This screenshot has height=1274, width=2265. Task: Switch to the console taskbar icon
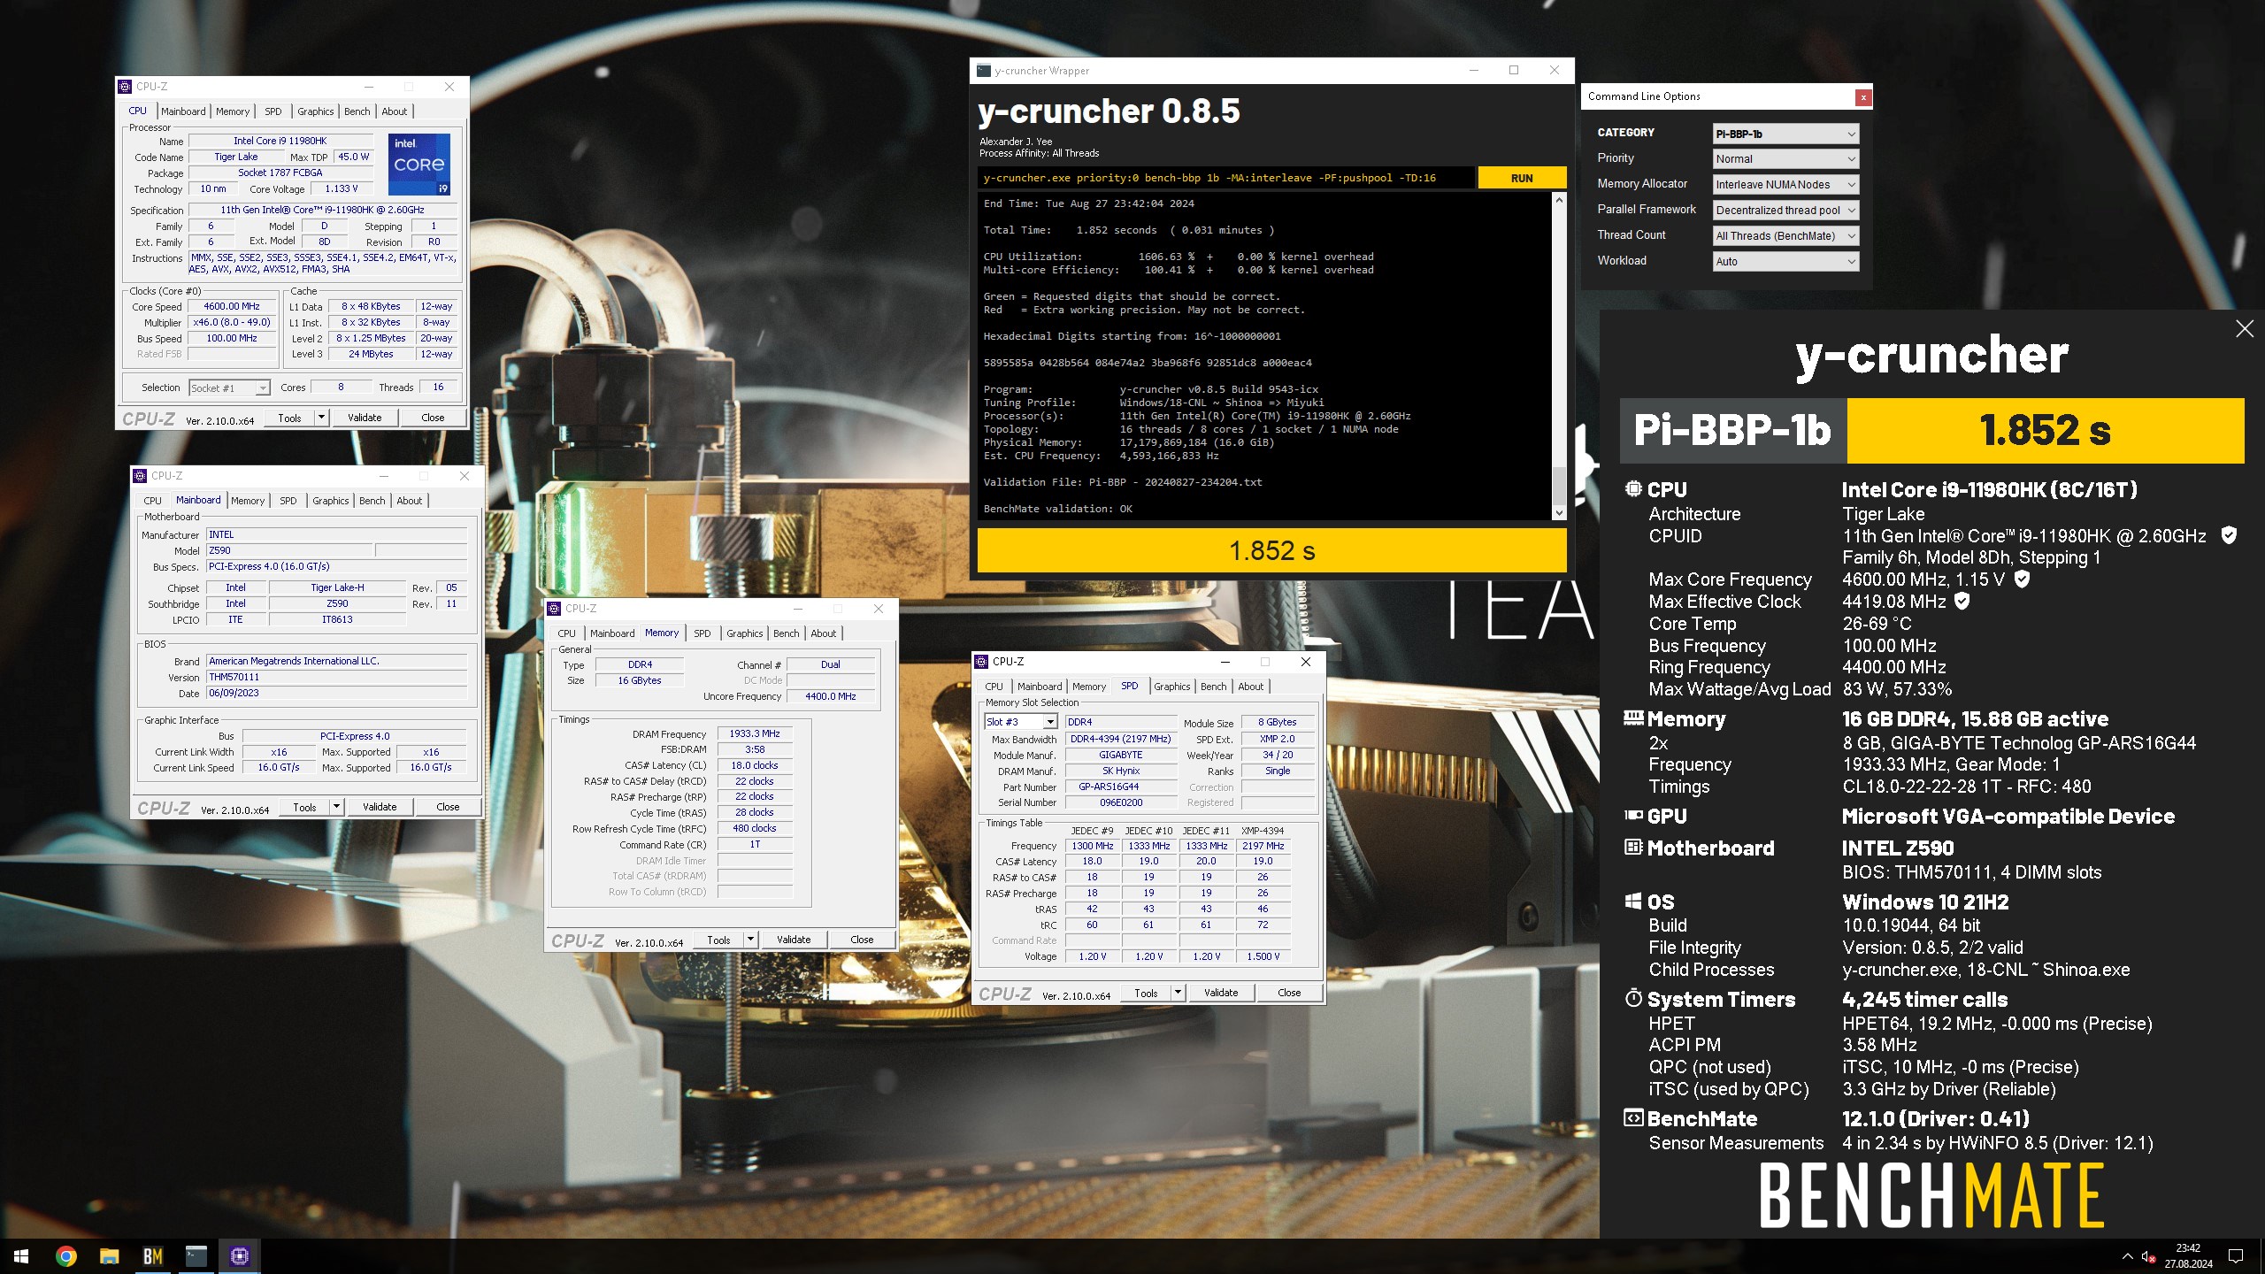tap(196, 1255)
